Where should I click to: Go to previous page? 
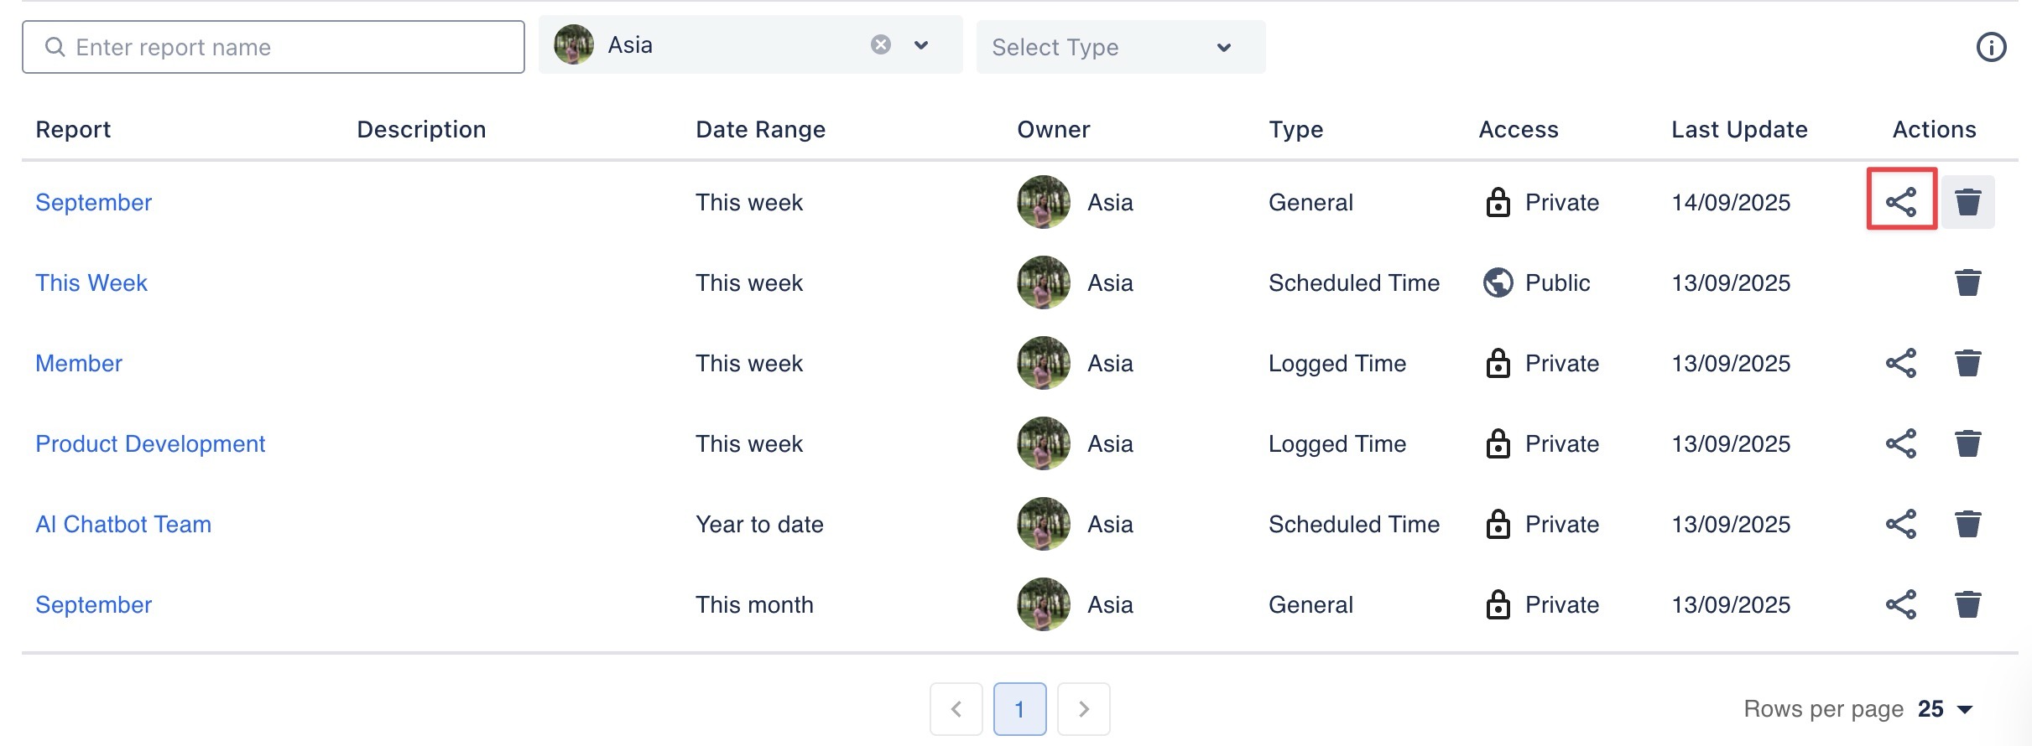956,709
